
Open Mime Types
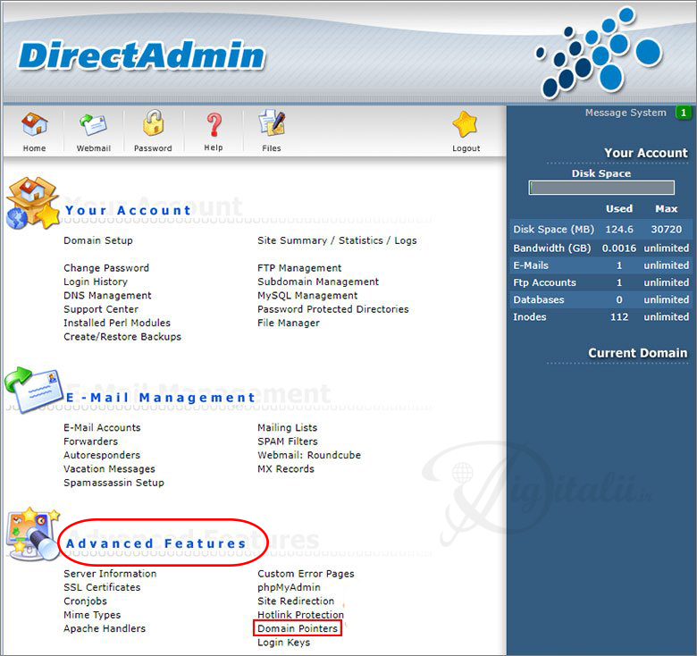[x=92, y=615]
